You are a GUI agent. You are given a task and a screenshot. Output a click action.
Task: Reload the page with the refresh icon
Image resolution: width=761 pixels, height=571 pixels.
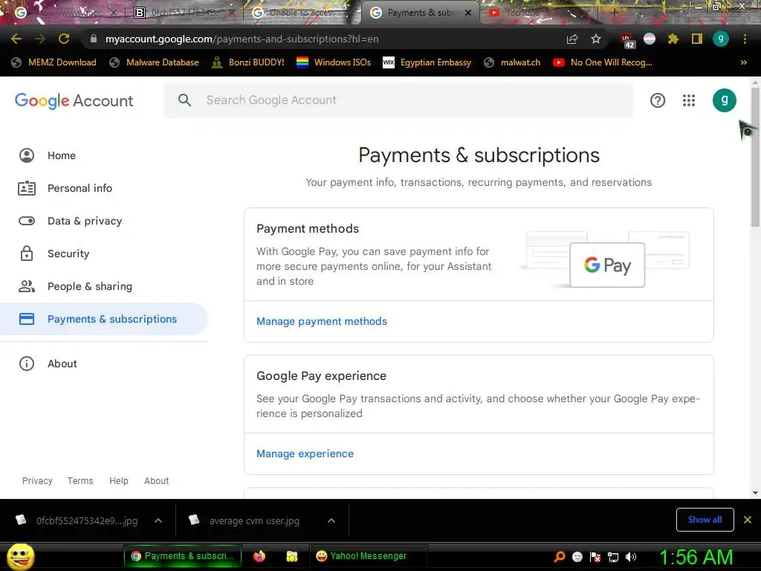[64, 39]
